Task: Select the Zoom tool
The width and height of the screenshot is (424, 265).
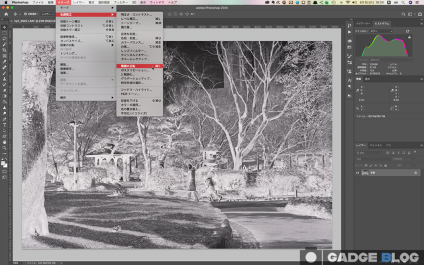Action: point(5,148)
